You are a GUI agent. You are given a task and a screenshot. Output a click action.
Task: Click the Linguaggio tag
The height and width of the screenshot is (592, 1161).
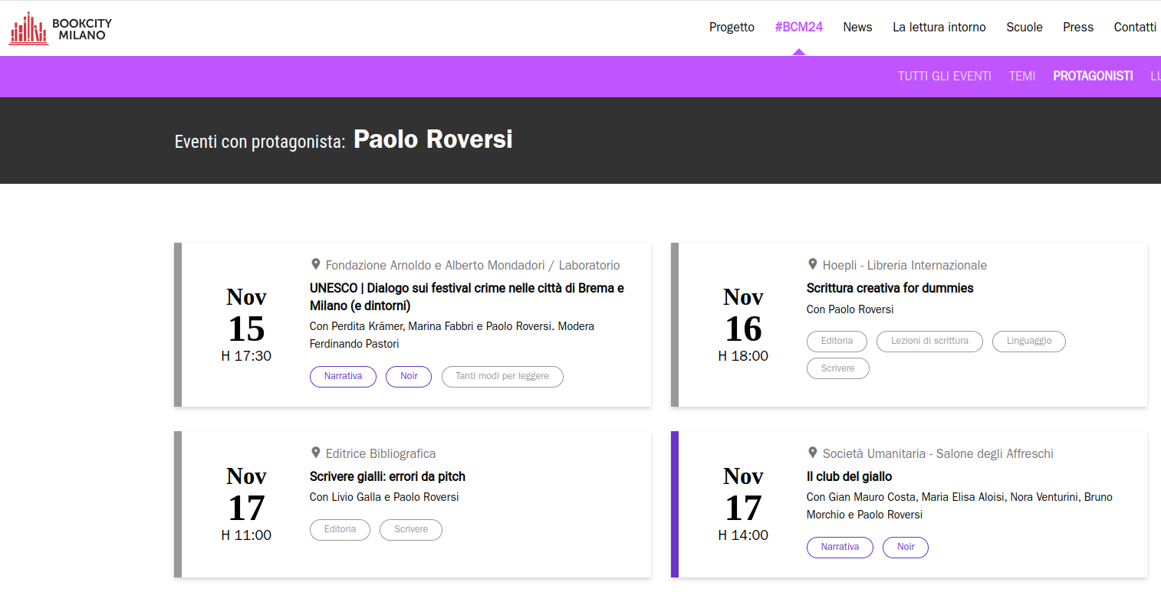(1029, 342)
